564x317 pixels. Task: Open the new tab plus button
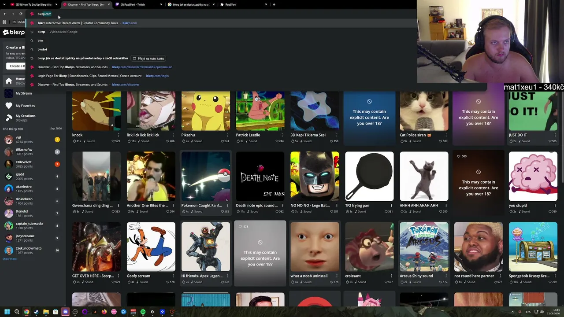[x=274, y=4]
